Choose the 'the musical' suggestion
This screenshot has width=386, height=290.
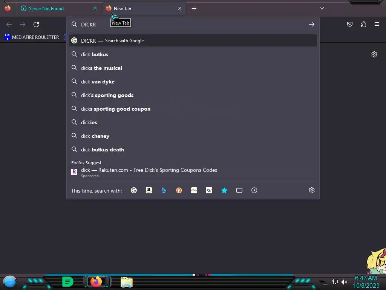point(193,68)
